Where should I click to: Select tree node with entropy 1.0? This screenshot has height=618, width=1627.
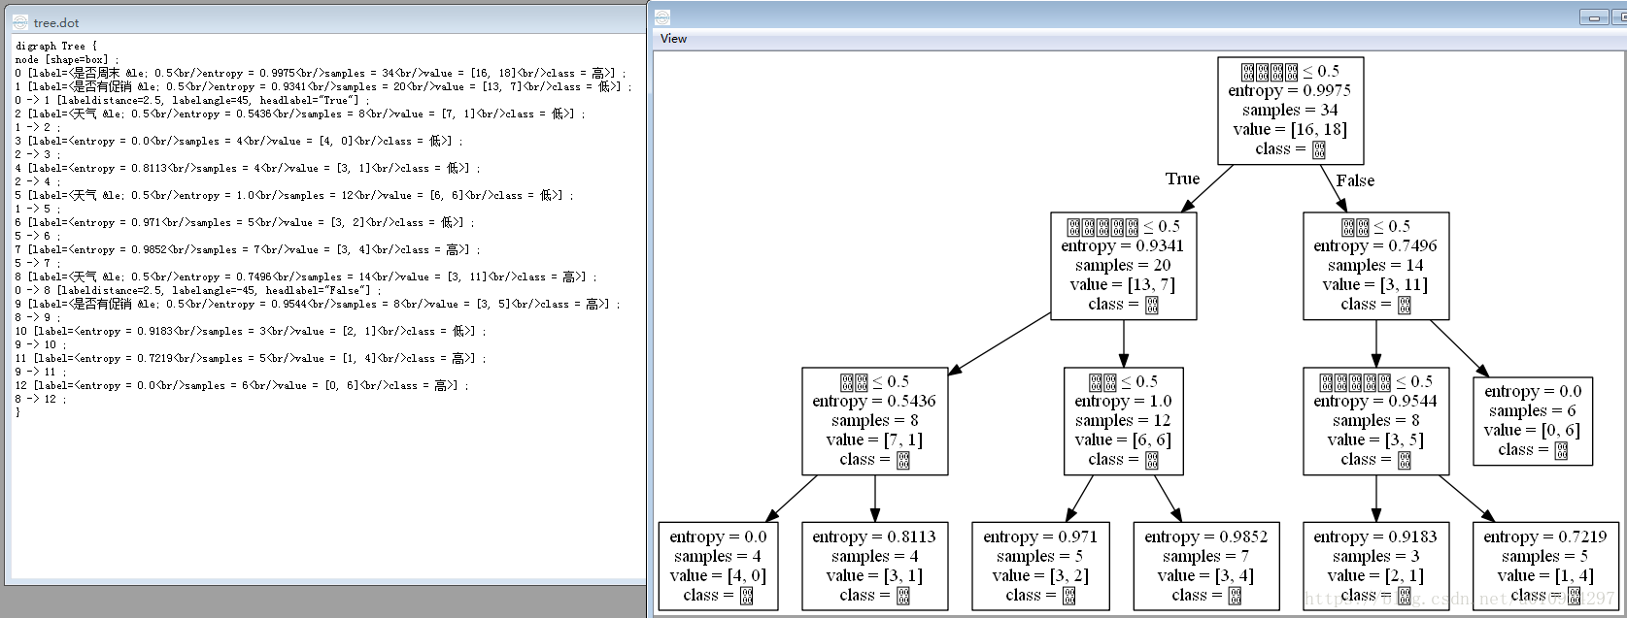[x=1123, y=421]
